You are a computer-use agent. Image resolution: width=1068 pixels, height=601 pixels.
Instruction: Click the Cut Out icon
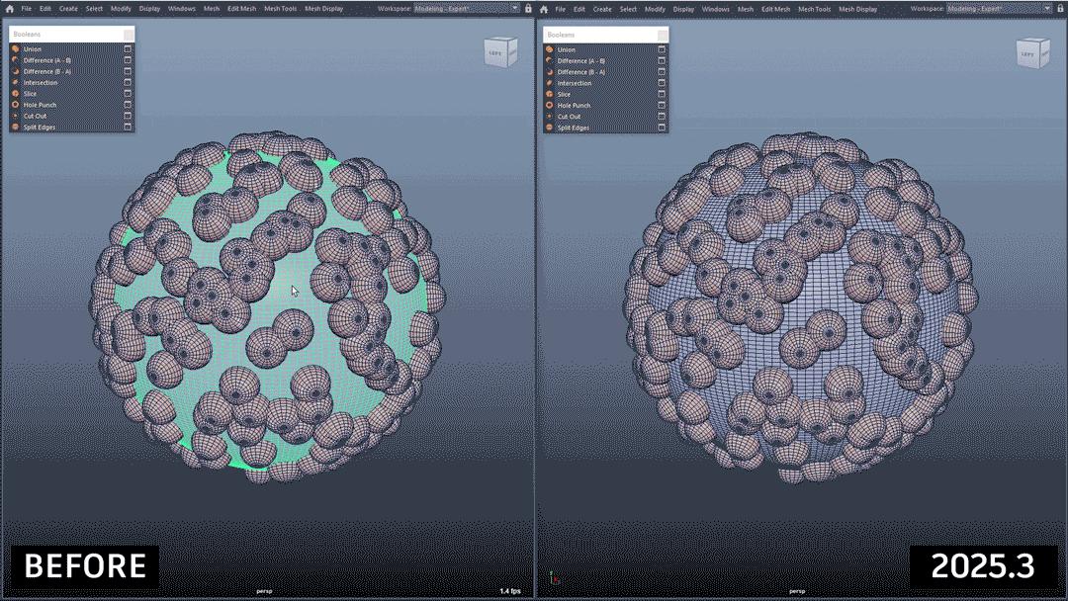(x=16, y=117)
